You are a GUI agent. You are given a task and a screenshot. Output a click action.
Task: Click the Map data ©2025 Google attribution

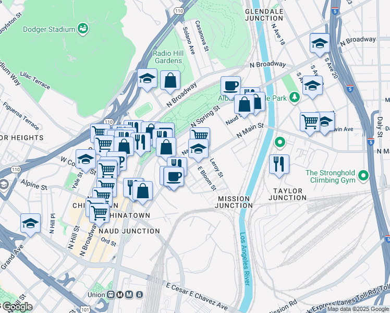(x=358, y=309)
